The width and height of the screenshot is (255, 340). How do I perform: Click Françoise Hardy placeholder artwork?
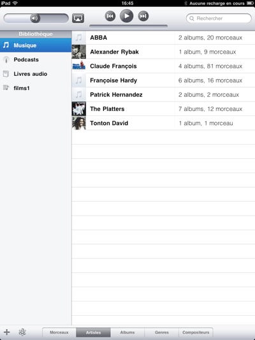pos(79,80)
